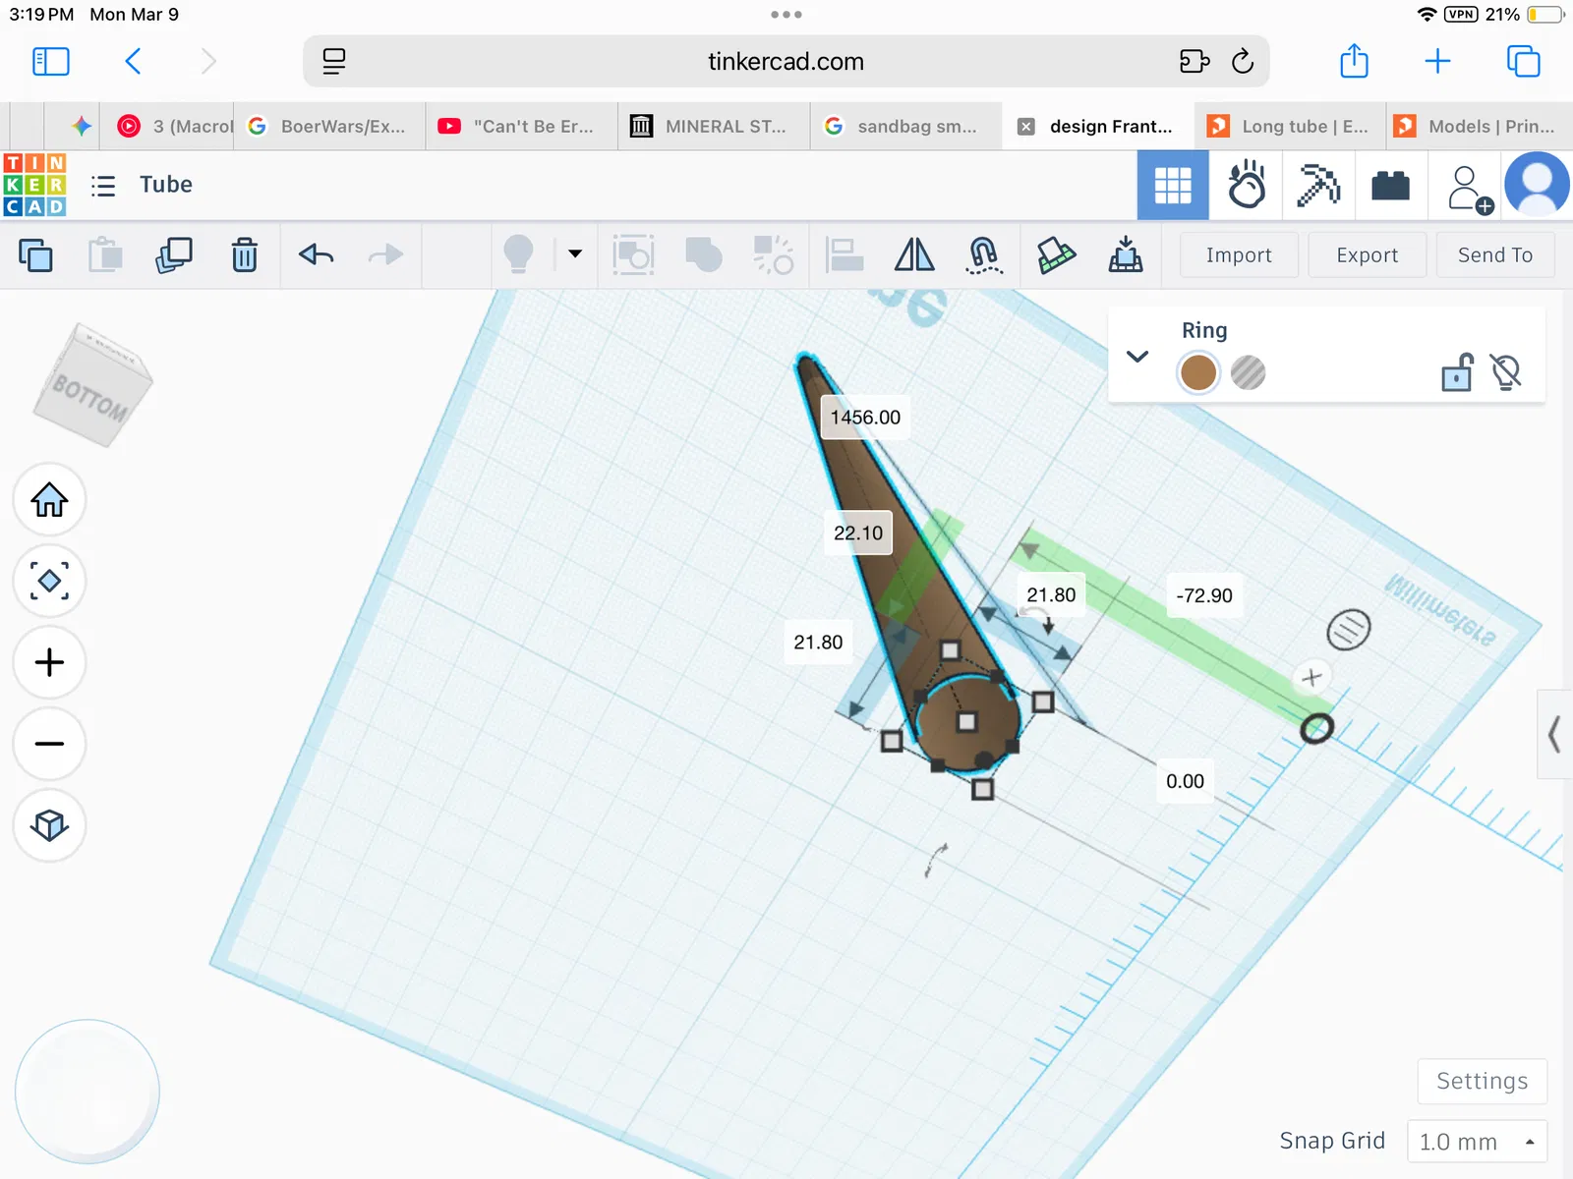Click the tinkercad.com address bar
The image size is (1573, 1179).
point(786,62)
